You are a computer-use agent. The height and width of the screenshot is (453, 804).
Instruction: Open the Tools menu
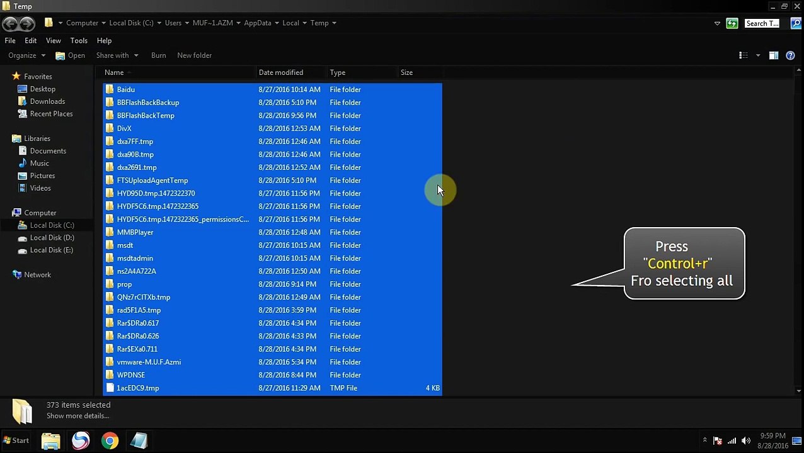pos(79,40)
